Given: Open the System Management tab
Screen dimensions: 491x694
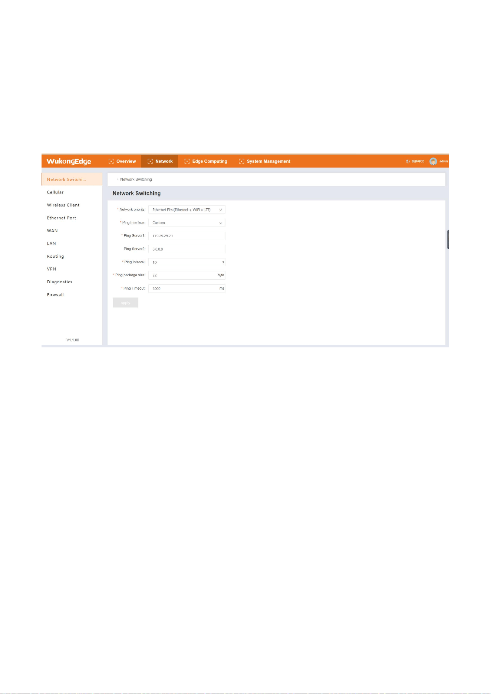Looking at the screenshot, I should pos(265,161).
